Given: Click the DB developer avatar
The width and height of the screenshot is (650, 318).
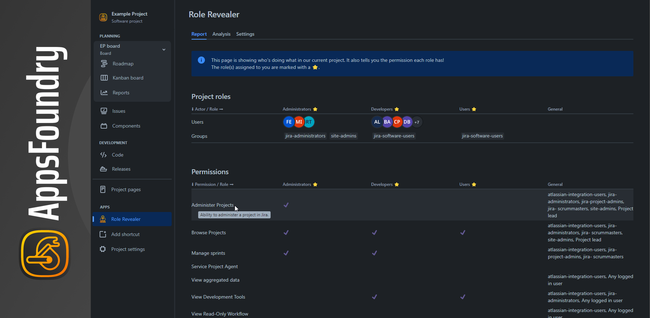Looking at the screenshot, I should [x=407, y=122].
